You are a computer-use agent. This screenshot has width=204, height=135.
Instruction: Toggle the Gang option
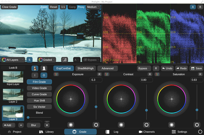point(72,7)
